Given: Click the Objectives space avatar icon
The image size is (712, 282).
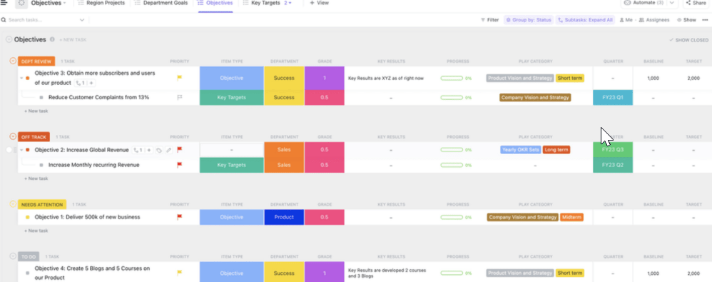Looking at the screenshot, I should (x=21, y=3).
